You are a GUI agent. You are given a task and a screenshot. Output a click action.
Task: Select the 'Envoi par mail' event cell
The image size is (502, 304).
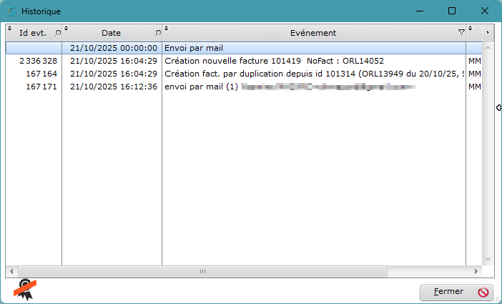314,48
